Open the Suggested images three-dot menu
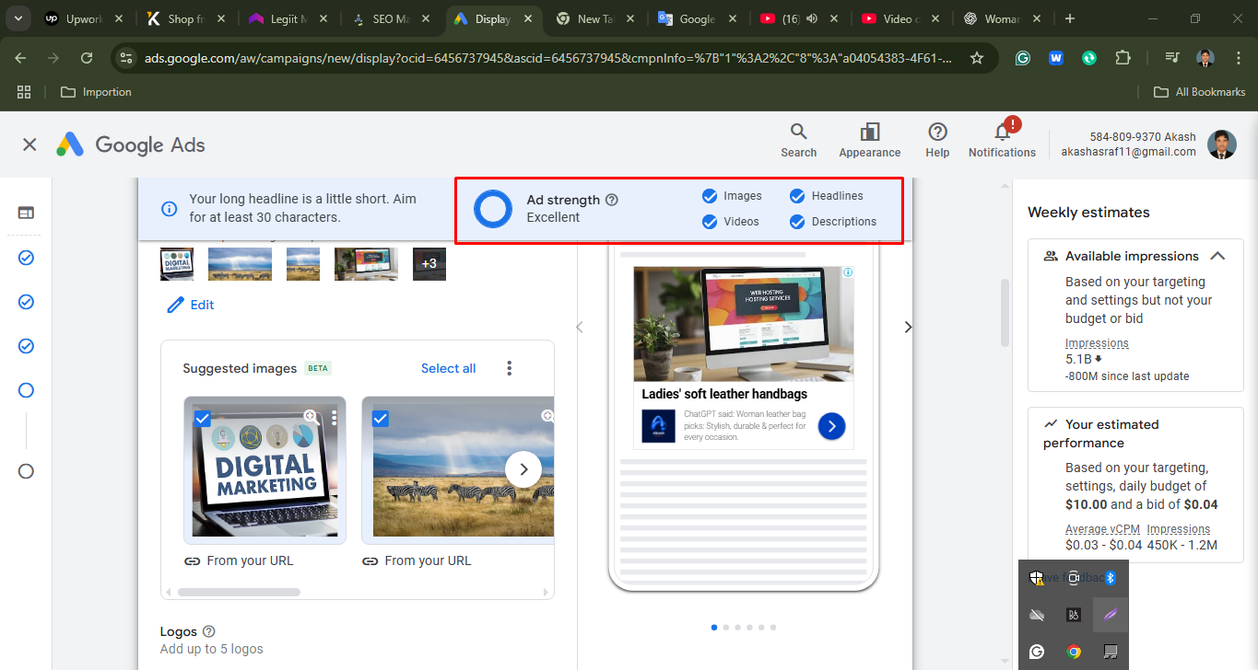The width and height of the screenshot is (1258, 670). click(x=509, y=367)
